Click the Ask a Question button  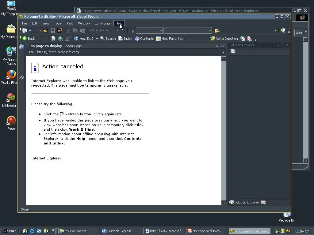point(224,38)
